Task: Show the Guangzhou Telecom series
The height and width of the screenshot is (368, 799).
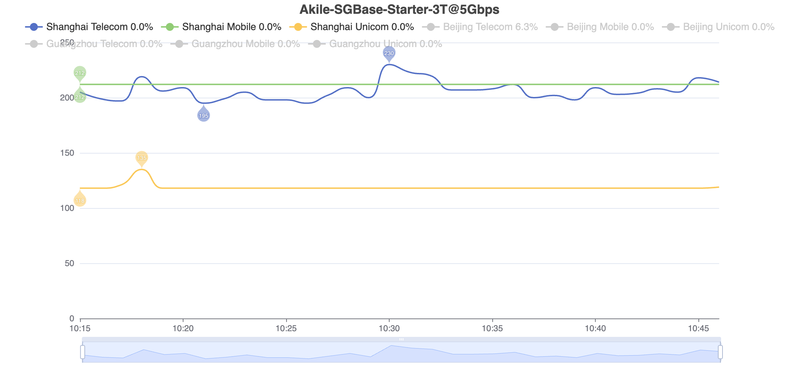Action: 94,44
